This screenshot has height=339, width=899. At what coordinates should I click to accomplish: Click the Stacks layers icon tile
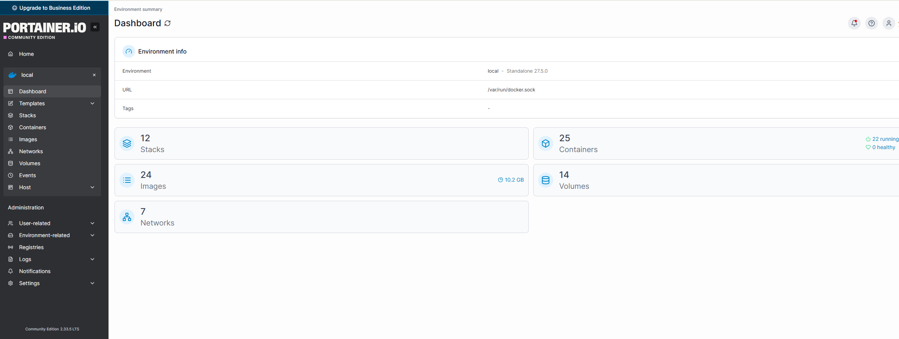(x=127, y=143)
